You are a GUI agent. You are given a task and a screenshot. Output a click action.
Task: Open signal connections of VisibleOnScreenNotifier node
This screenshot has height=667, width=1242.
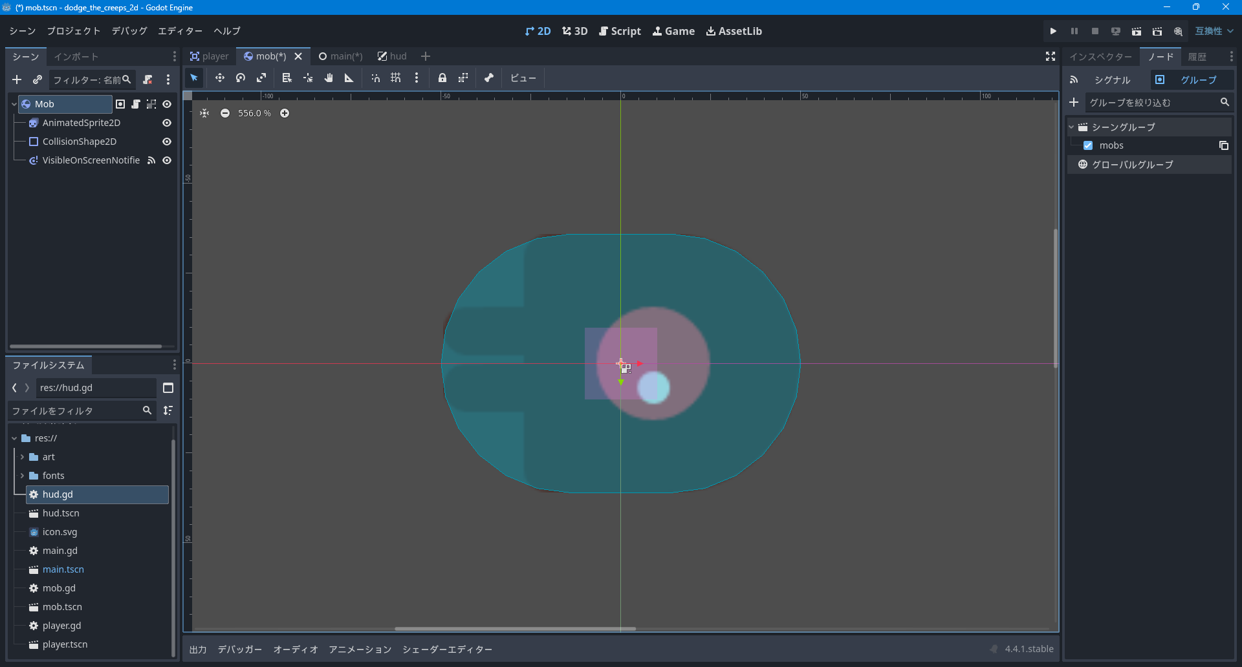point(151,160)
